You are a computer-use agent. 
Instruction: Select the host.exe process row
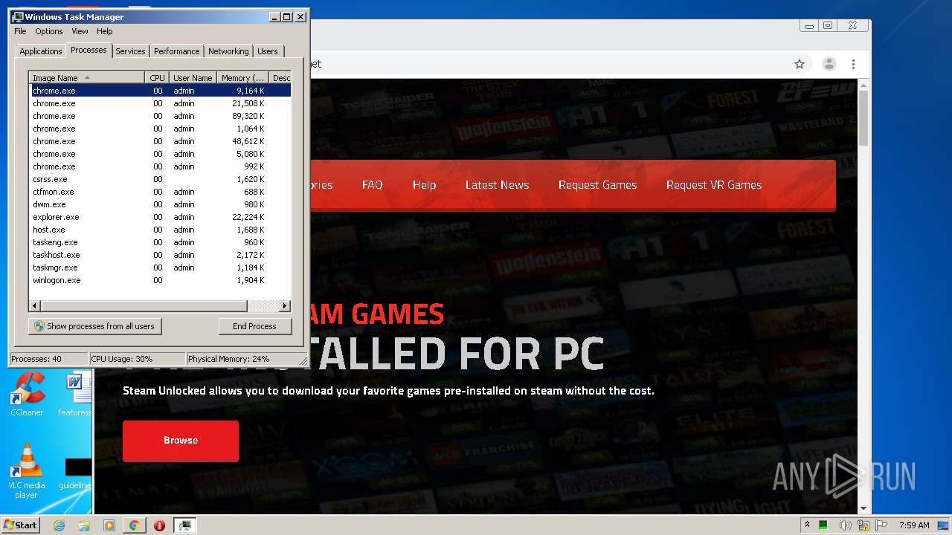point(160,230)
